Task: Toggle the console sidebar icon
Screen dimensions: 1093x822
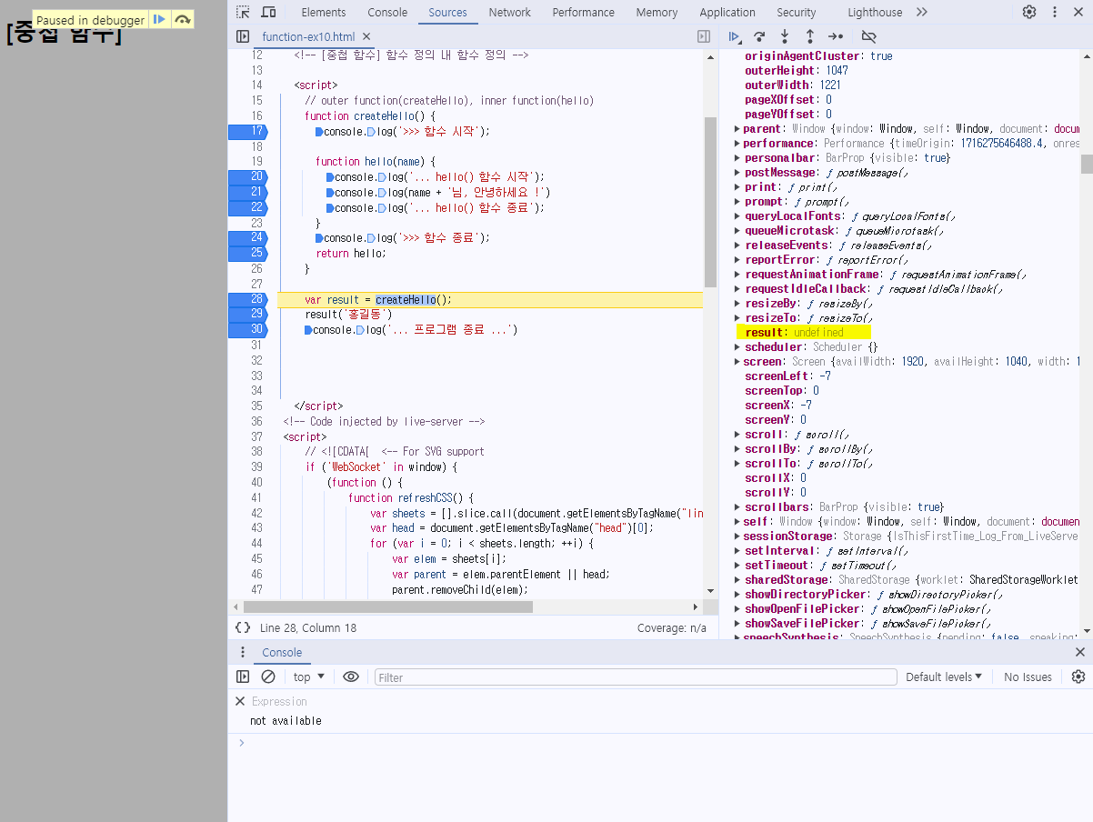Action: click(x=243, y=677)
